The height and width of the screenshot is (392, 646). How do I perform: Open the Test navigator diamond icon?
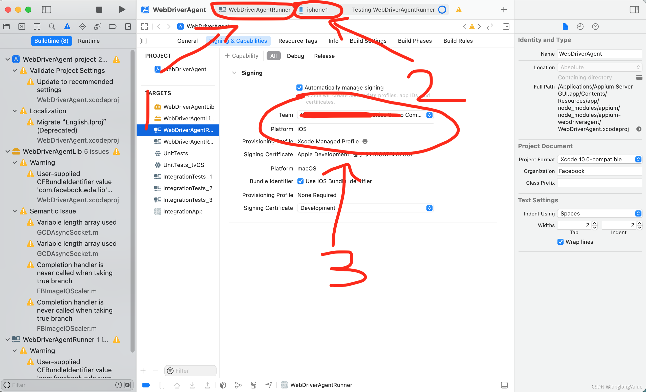pyautogui.click(x=82, y=27)
